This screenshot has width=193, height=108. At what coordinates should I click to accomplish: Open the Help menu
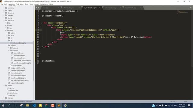tap(51, 4)
